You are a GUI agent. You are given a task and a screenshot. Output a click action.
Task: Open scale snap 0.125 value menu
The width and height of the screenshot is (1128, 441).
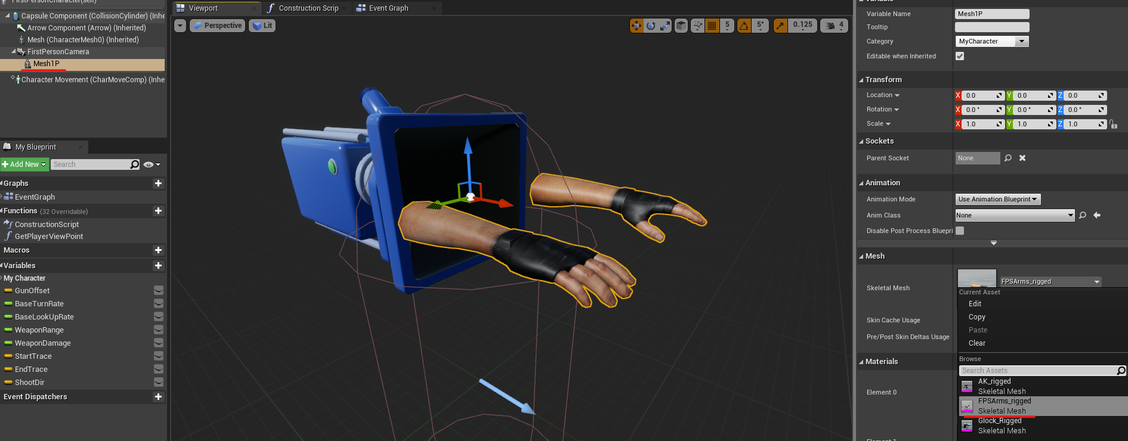point(802,26)
